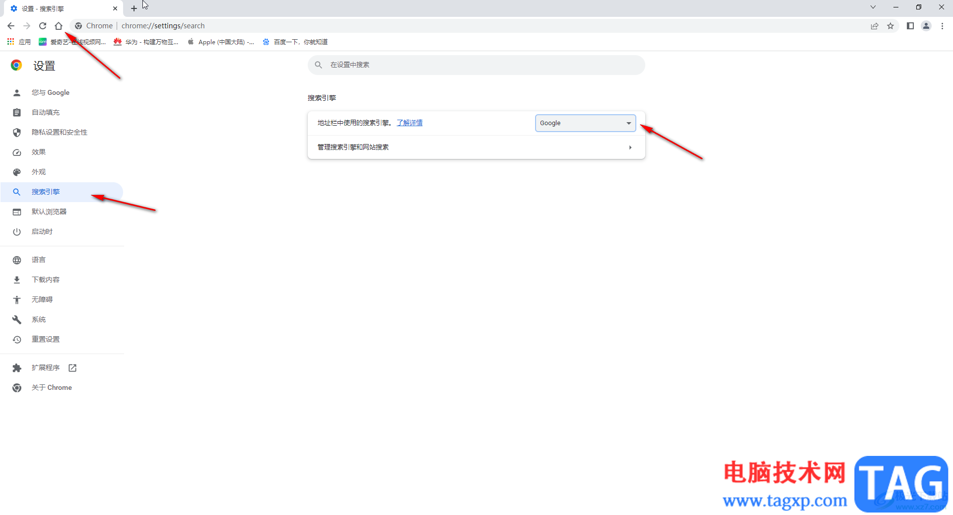
Task: Open the Google search engine dropdown
Action: [x=585, y=123]
